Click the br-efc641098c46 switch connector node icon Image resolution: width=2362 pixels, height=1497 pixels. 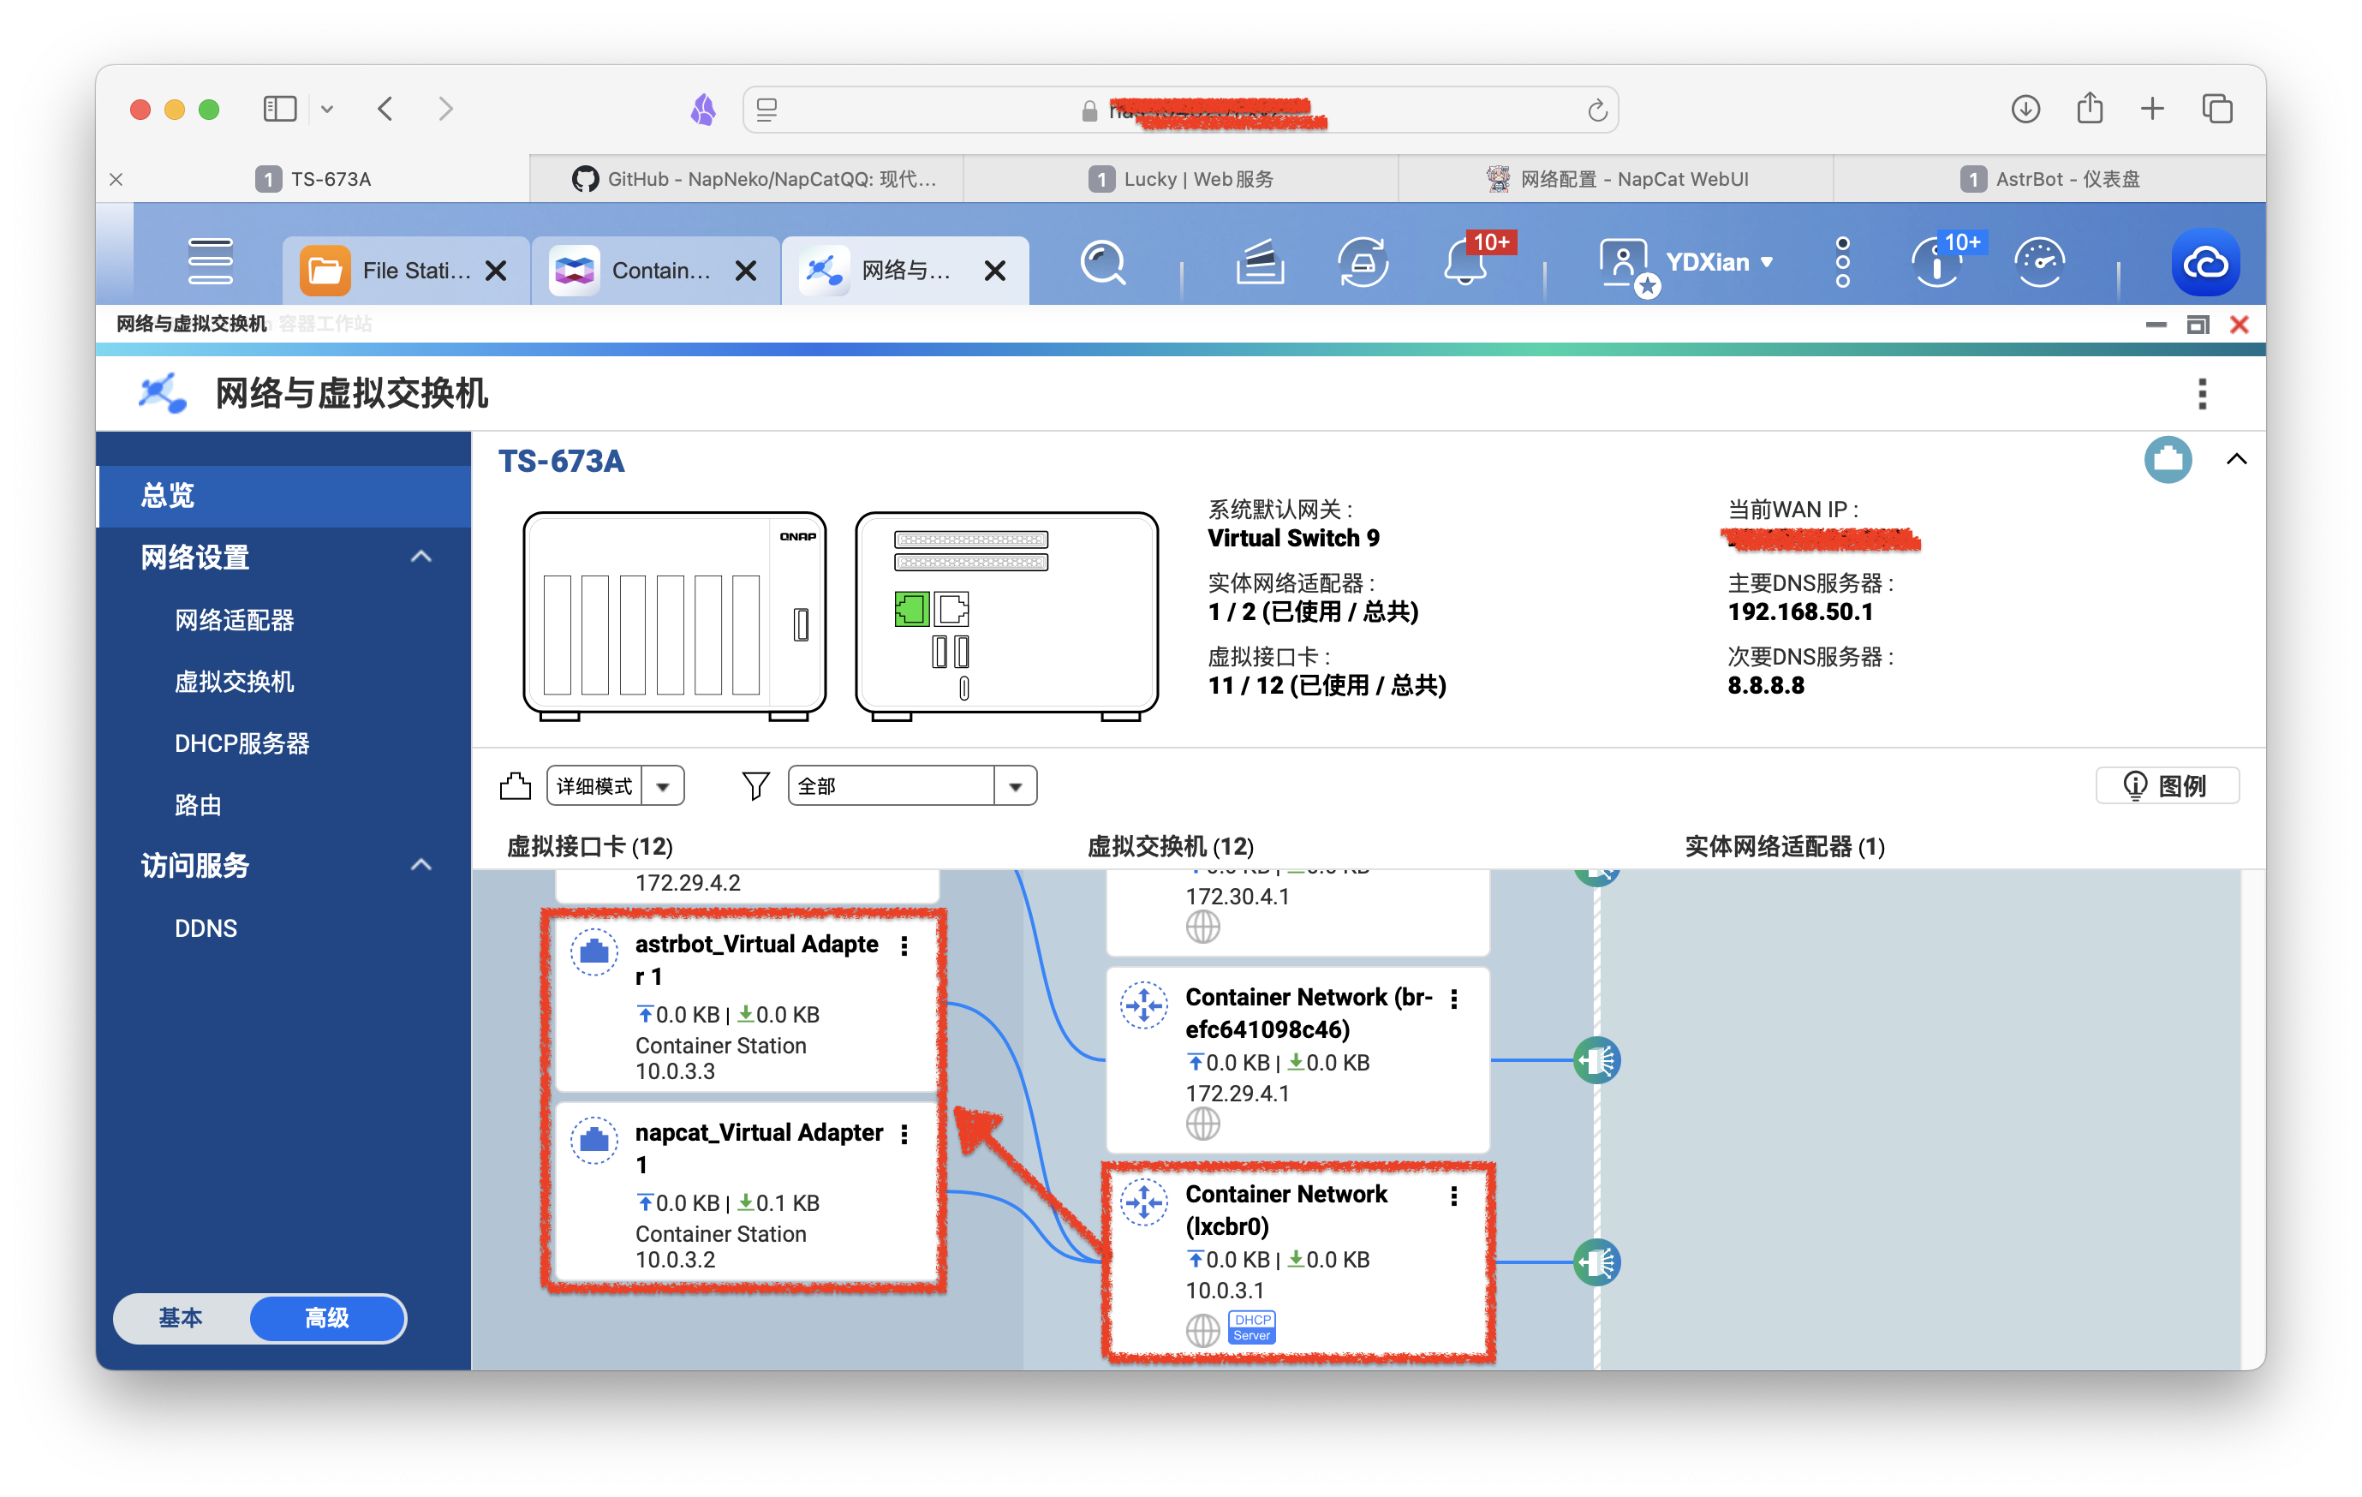(x=1597, y=1060)
